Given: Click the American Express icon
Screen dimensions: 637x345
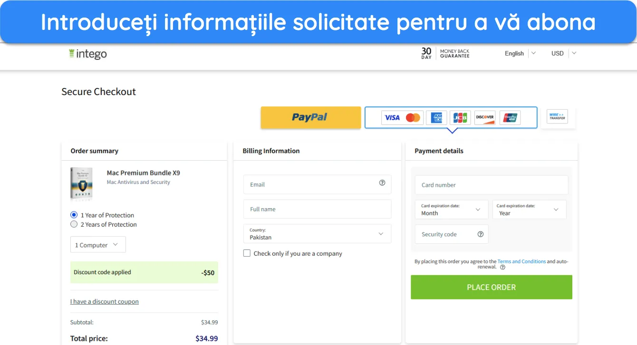Looking at the screenshot, I should (x=436, y=117).
